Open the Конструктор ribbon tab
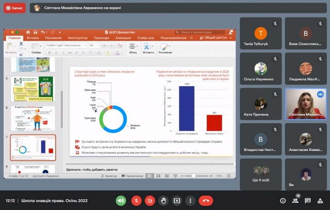 click(78, 38)
